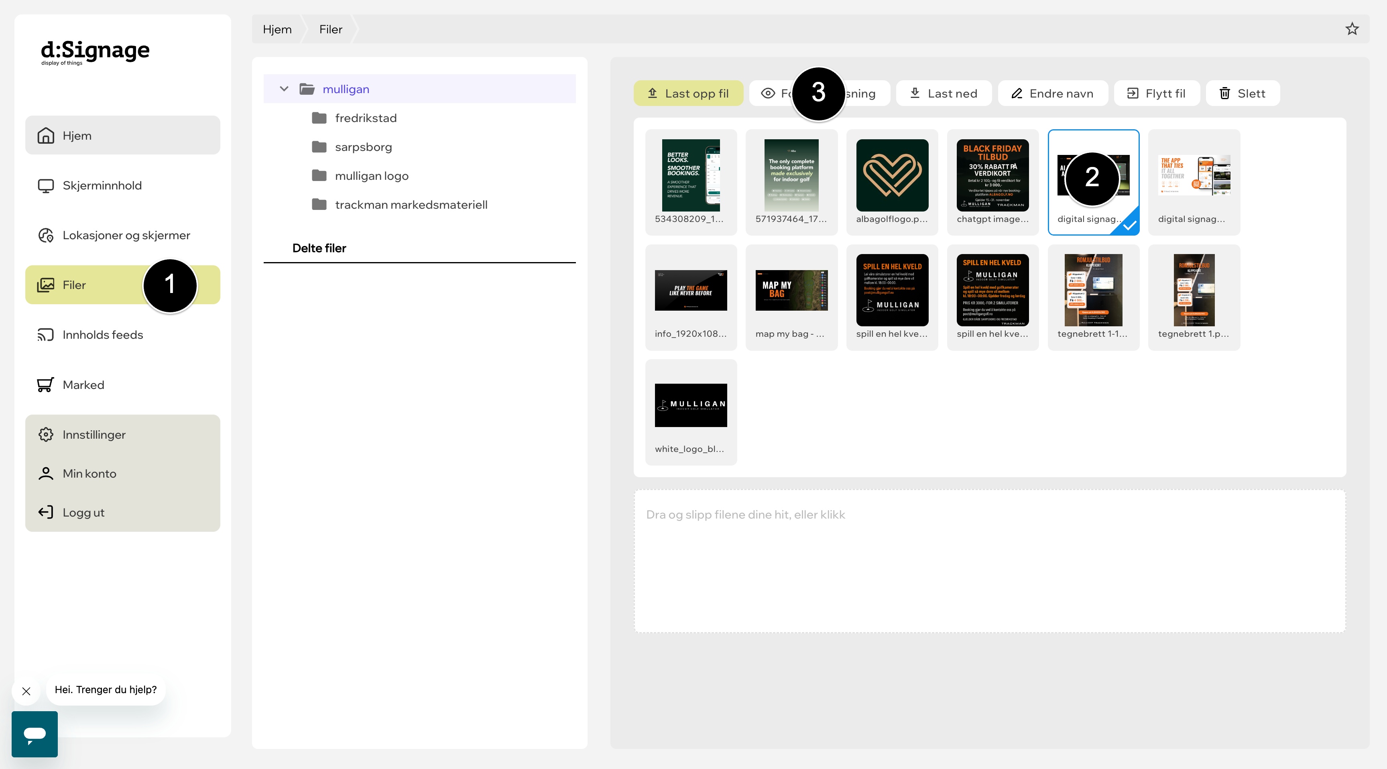Select Logg ut menu item
Screen dimensions: 1387x769
(x=123, y=512)
